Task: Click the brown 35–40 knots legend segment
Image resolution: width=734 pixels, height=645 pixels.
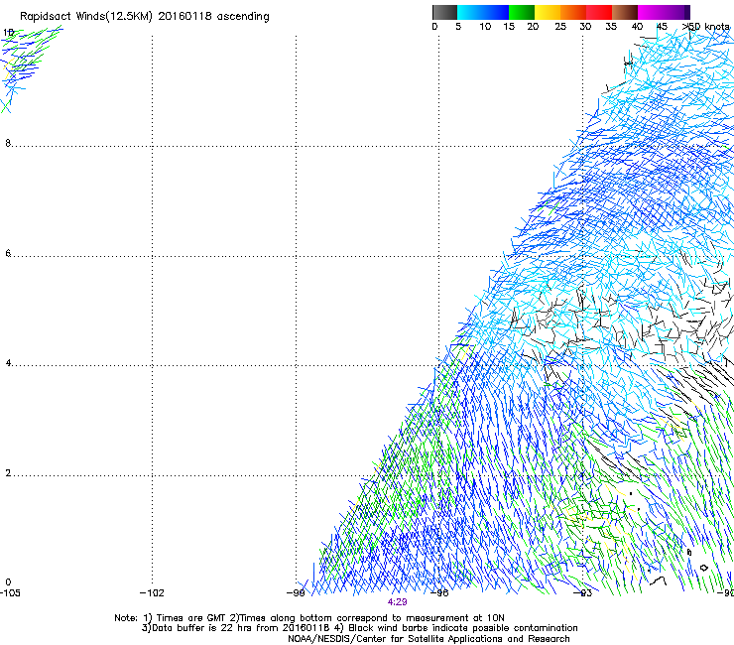Action: tap(625, 12)
